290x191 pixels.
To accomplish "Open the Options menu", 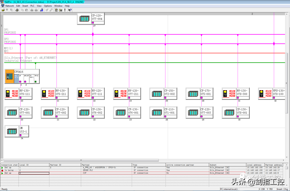I will tap(48, 6).
